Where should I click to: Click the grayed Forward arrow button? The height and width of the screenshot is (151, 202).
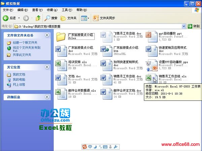point(26,18)
